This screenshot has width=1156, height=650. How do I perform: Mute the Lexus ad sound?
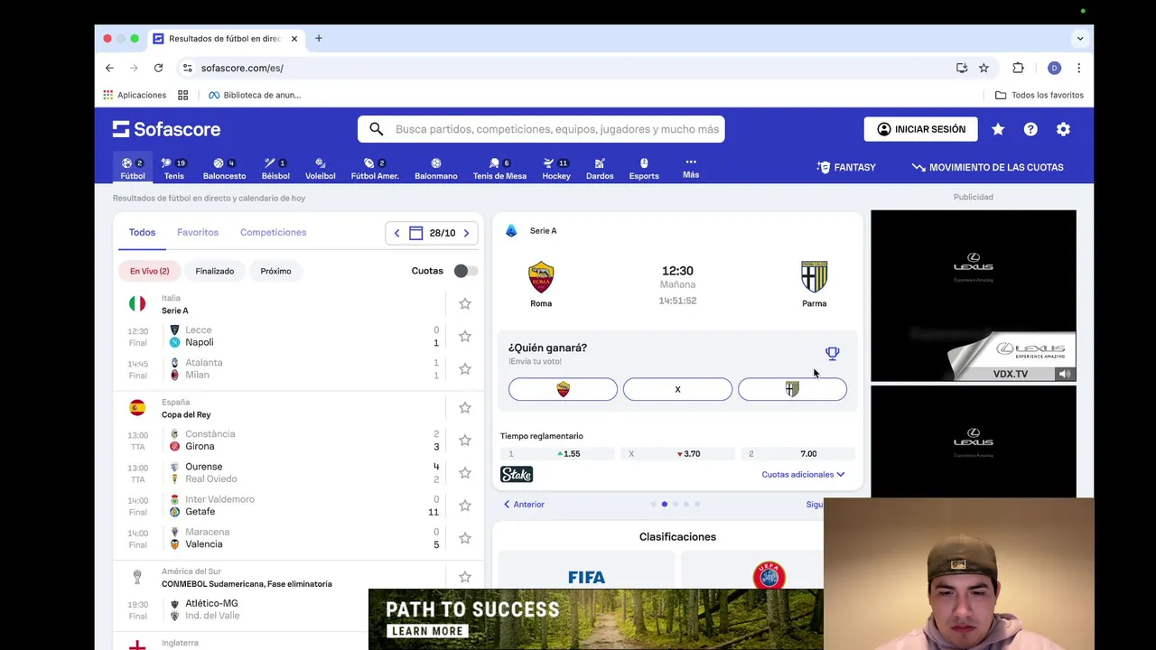(1065, 374)
